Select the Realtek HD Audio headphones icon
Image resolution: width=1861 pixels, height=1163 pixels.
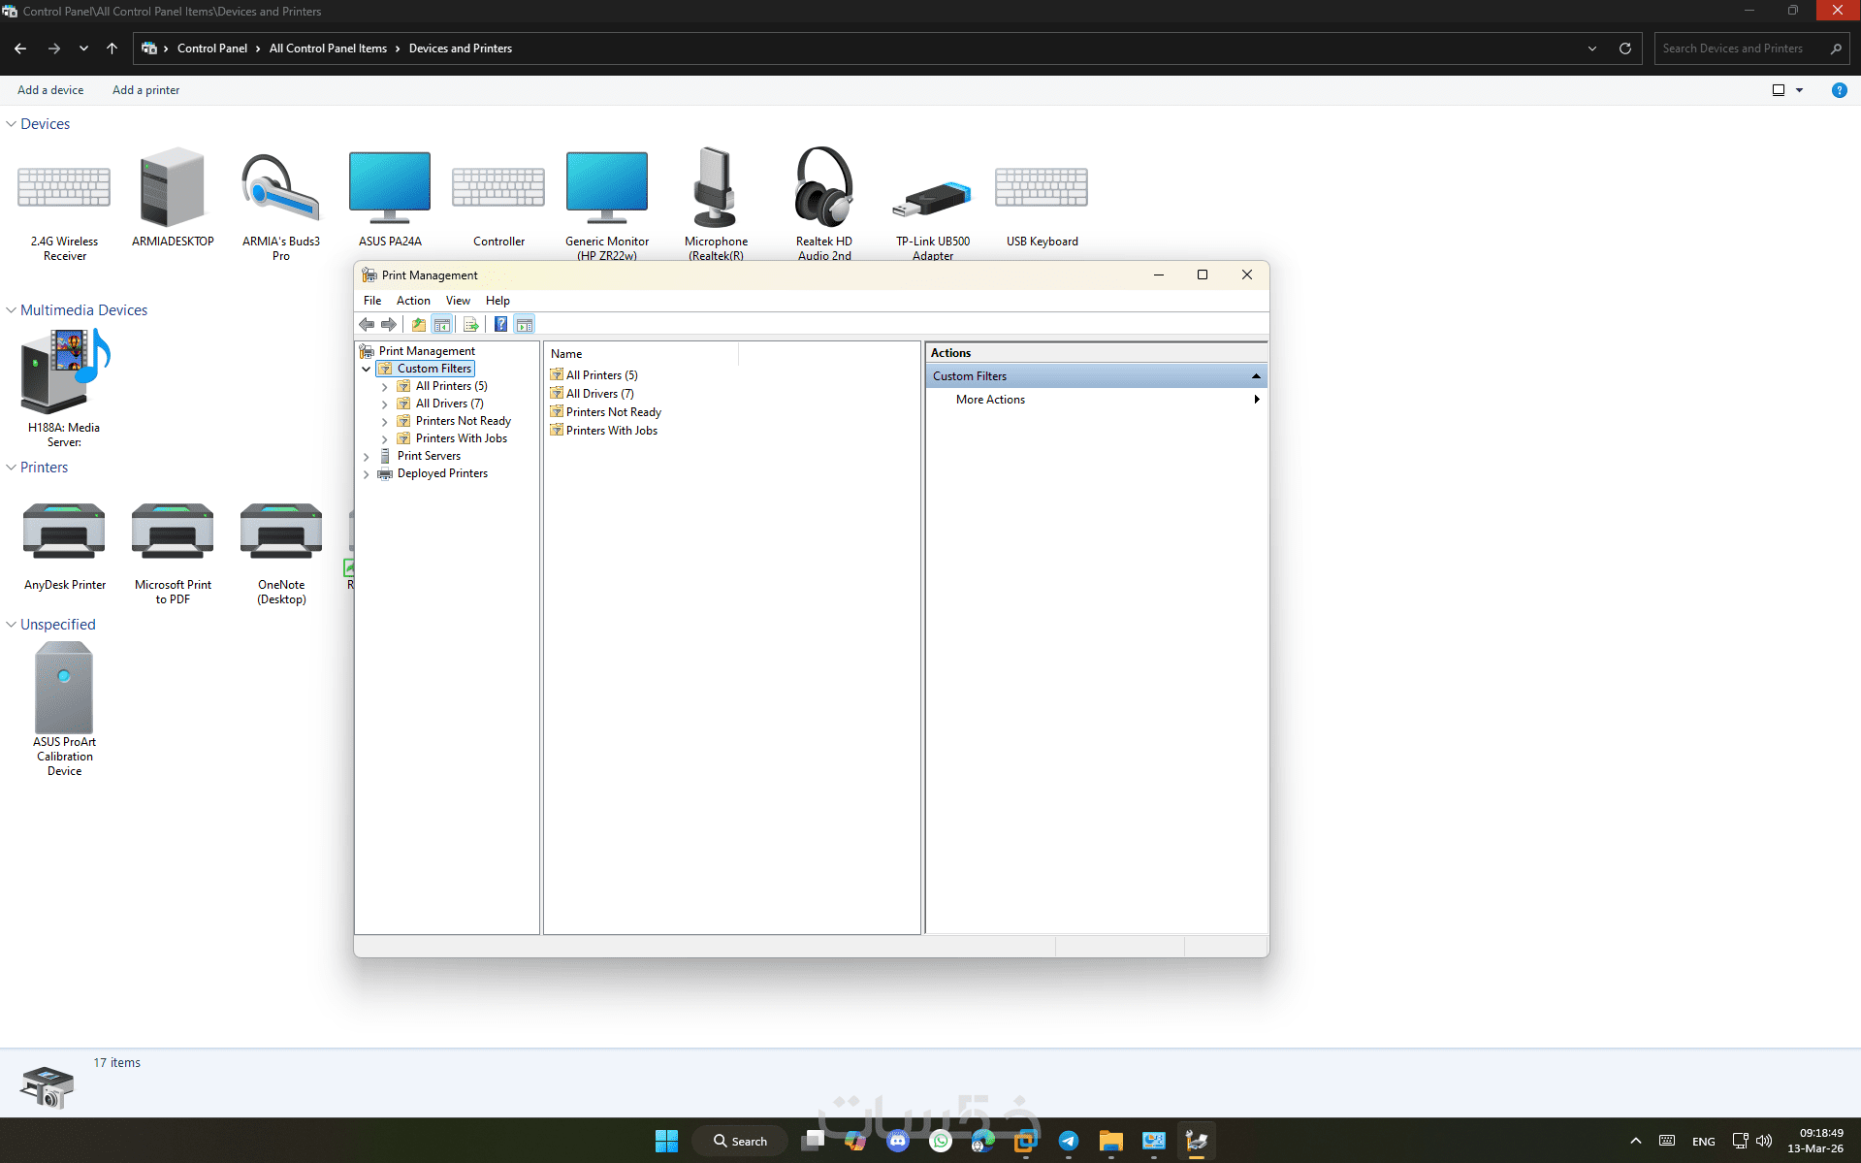pos(824,204)
